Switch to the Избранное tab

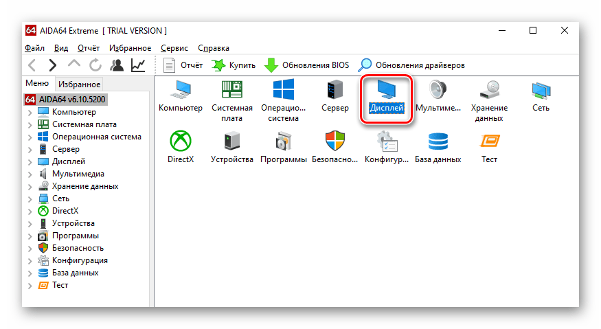coord(79,84)
